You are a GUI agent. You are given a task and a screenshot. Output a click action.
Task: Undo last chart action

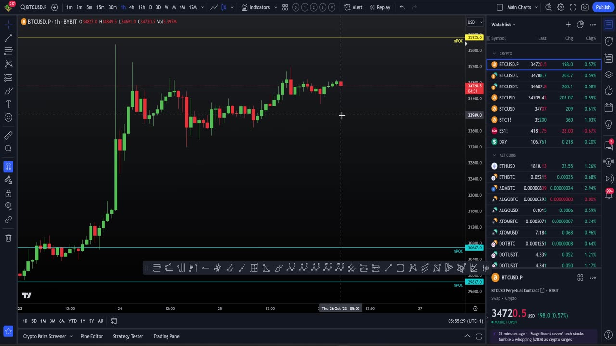(402, 7)
